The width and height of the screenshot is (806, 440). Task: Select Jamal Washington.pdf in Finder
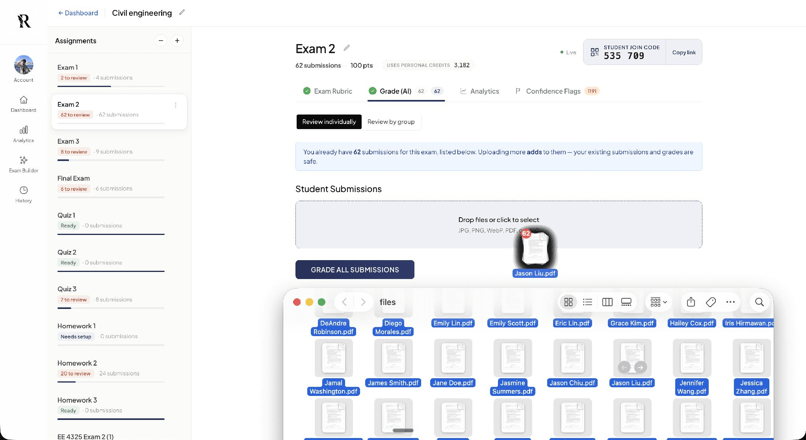[333, 367]
